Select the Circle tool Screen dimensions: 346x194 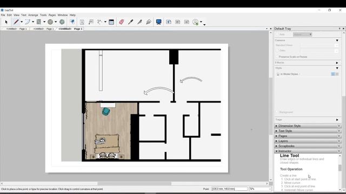(50, 22)
